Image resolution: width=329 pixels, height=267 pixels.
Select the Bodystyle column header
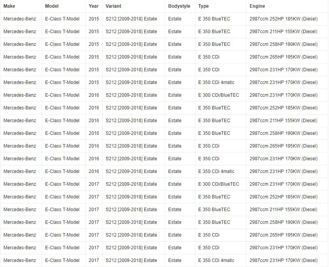click(x=179, y=6)
